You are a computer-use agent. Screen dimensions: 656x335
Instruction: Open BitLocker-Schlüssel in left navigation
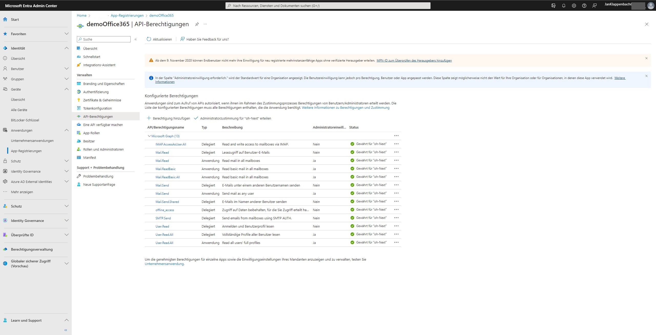click(x=25, y=120)
